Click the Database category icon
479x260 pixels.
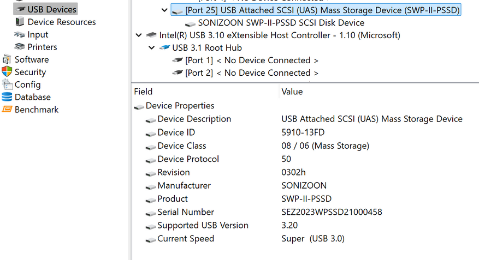(x=7, y=97)
